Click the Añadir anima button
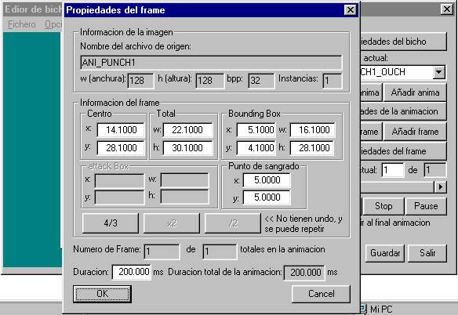The width and height of the screenshot is (458, 315). [415, 92]
